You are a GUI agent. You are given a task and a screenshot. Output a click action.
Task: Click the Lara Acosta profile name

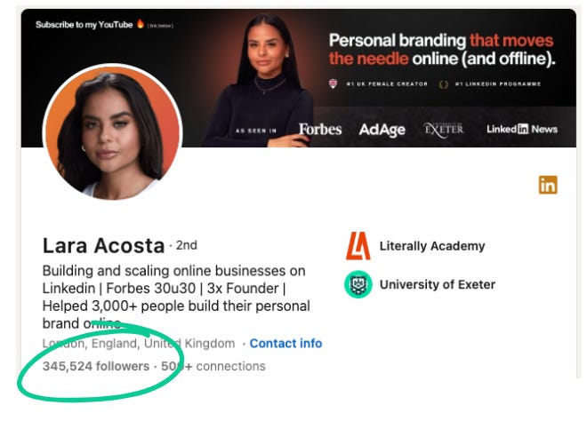tap(104, 246)
